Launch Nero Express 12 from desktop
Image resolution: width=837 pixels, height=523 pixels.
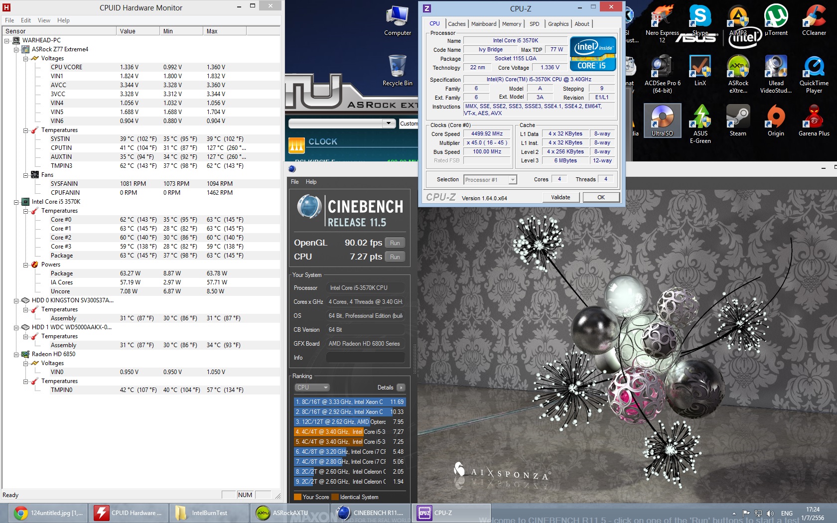662,23
